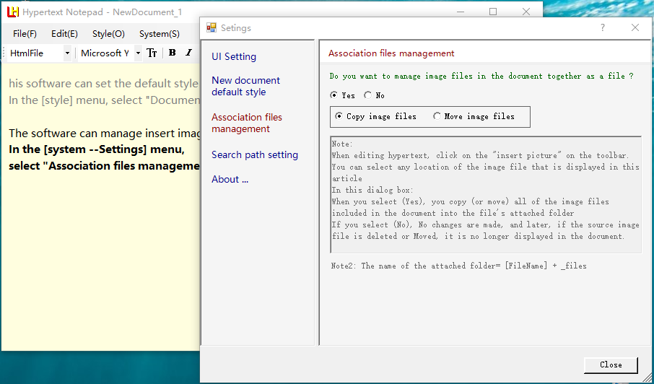The height and width of the screenshot is (384, 654).
Task: Click the Hypertext Notepad app icon
Action: pyautogui.click(x=12, y=12)
